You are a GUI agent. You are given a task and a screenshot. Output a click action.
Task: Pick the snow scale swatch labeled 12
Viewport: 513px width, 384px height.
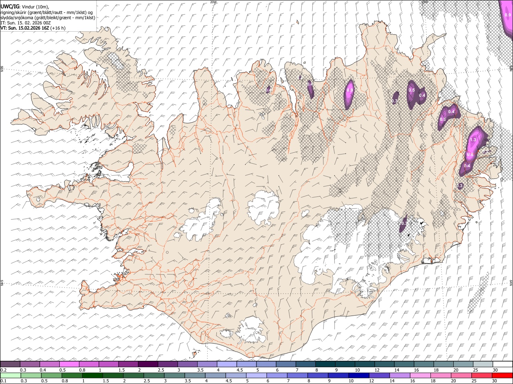[384, 364]
